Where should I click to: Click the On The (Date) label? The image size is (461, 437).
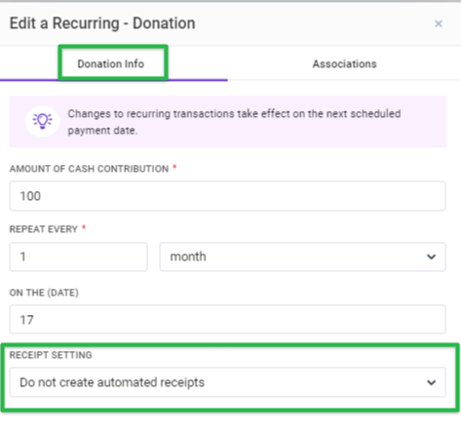pos(44,293)
